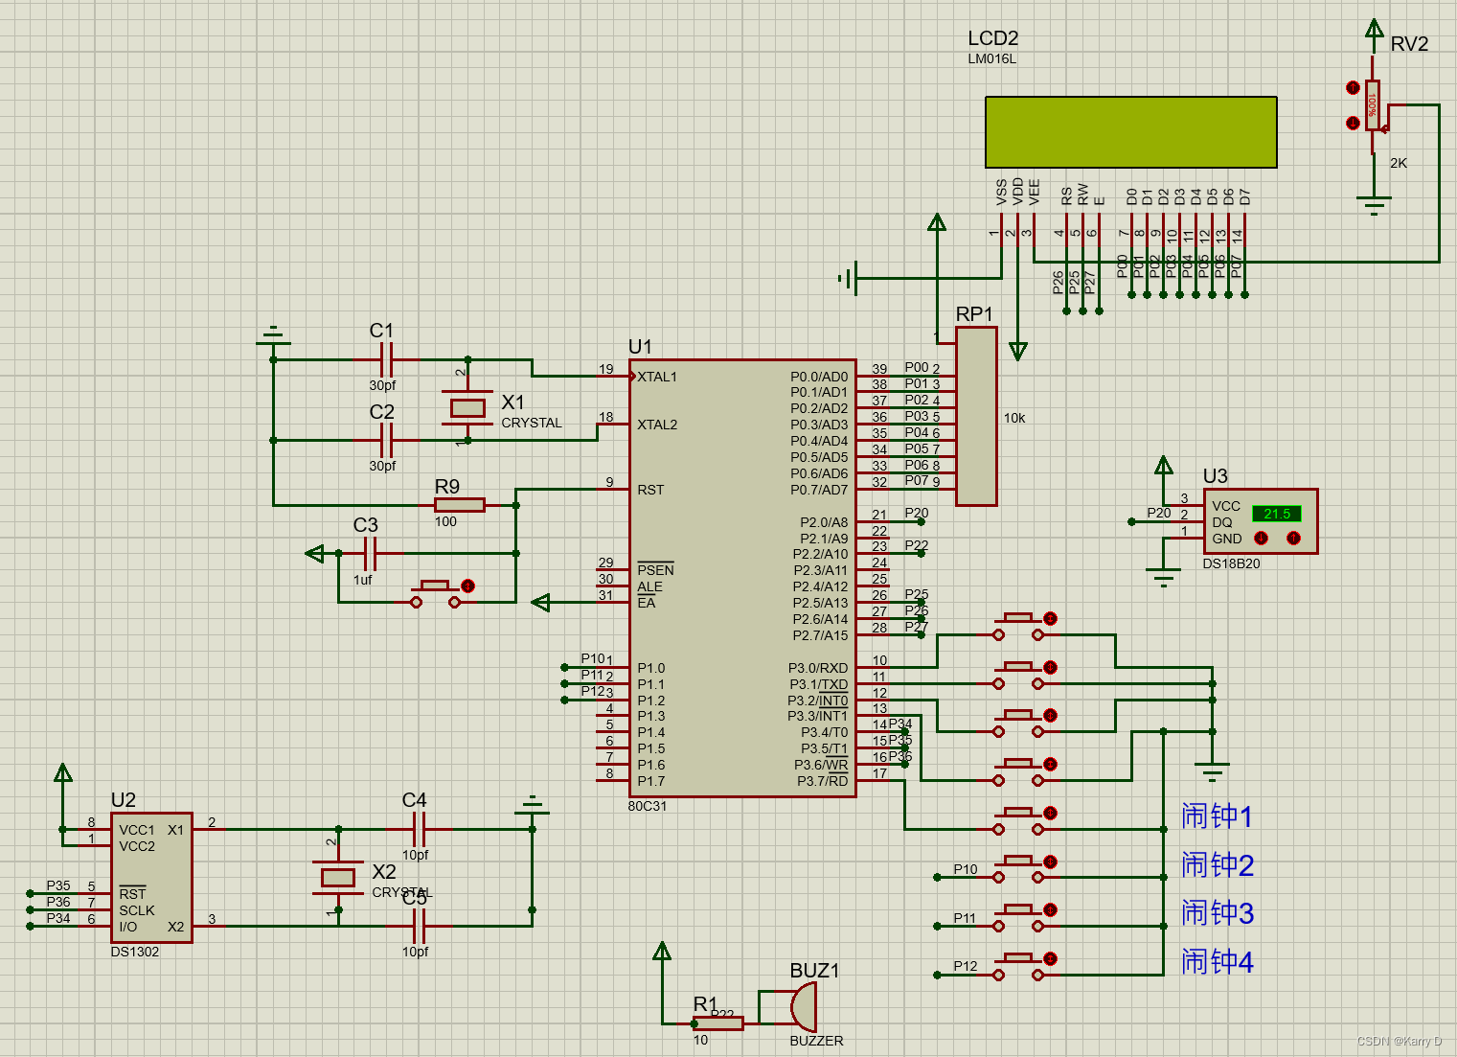Select the RV2 potentiometer body

coord(1373,105)
